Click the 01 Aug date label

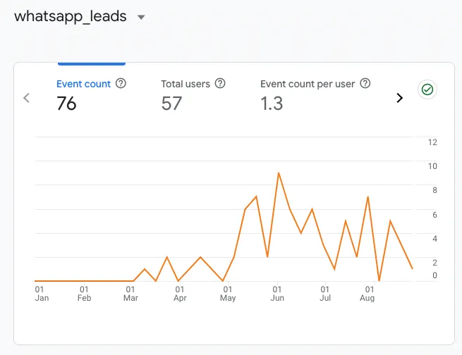pos(367,293)
